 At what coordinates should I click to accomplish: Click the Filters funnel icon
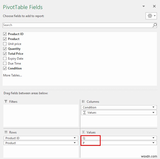click(6, 101)
